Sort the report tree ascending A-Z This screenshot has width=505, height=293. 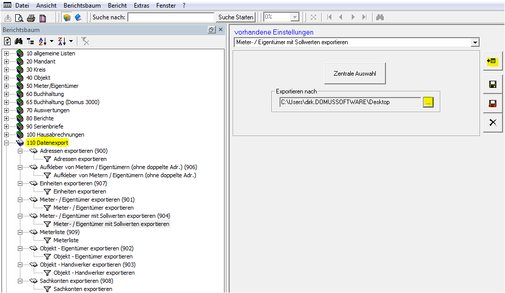pyautogui.click(x=42, y=41)
